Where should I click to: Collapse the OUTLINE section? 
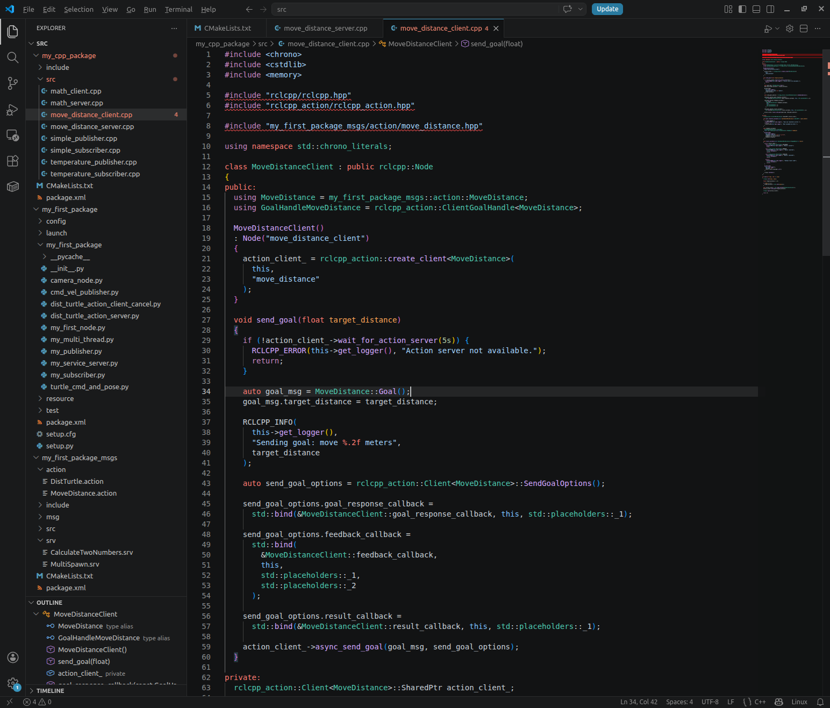click(x=106, y=603)
